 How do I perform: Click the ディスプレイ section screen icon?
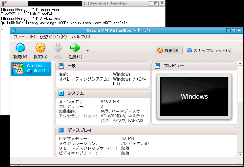61,131
